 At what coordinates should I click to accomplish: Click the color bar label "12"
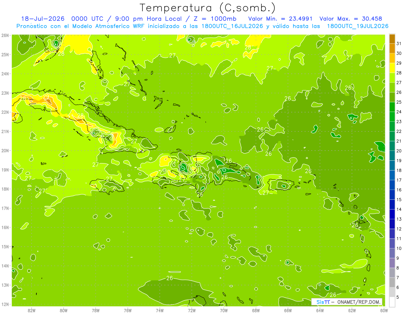[x=399, y=229]
